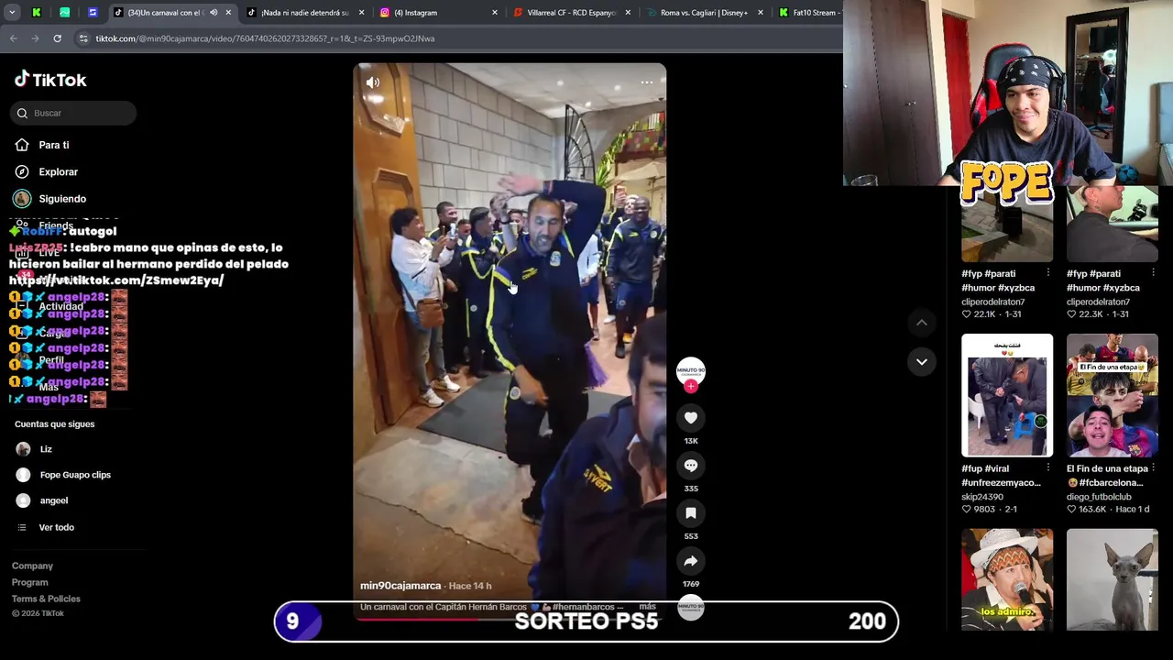1173x660 pixels.
Task: Click the red video progress bar
Action: click(510, 619)
